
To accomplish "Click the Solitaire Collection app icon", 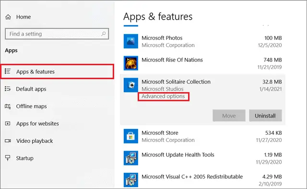I will [131, 85].
